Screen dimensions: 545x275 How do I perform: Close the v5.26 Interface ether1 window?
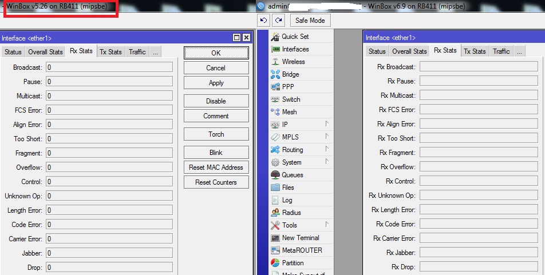246,38
